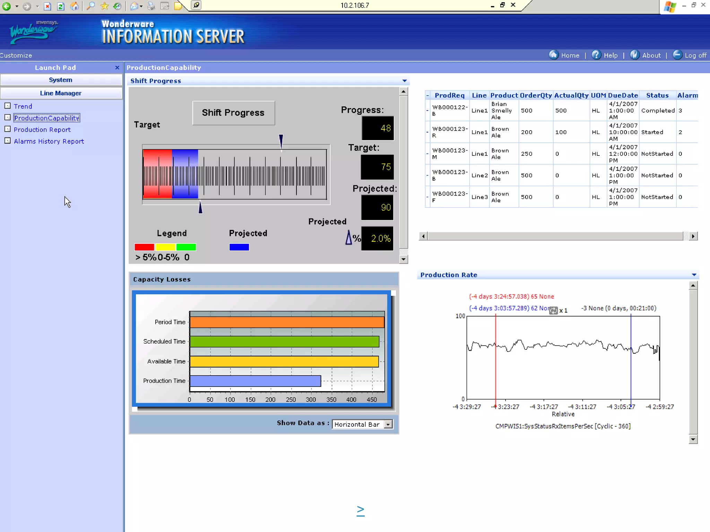The width and height of the screenshot is (710, 532).
Task: Collapse the WB000122-B row toggle
Action: 427,110
